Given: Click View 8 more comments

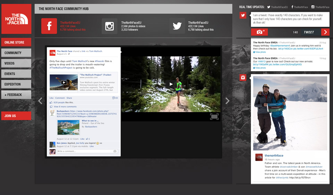Looking at the screenshot, I should 65,107.
